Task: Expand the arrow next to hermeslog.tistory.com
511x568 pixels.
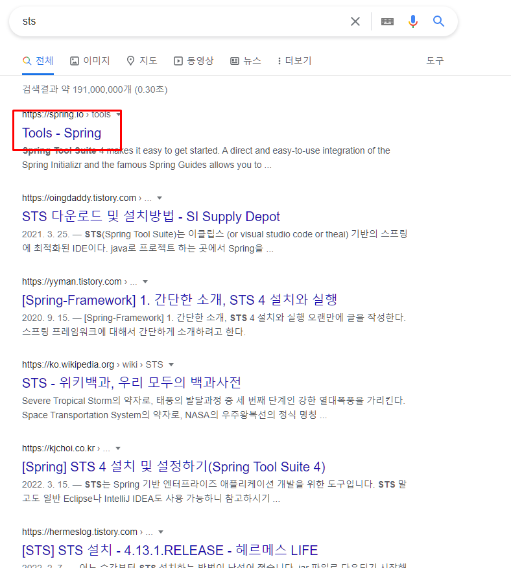Action: (x=161, y=532)
